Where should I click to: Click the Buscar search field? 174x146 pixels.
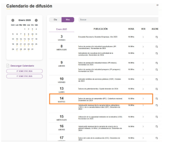click(x=118, y=19)
